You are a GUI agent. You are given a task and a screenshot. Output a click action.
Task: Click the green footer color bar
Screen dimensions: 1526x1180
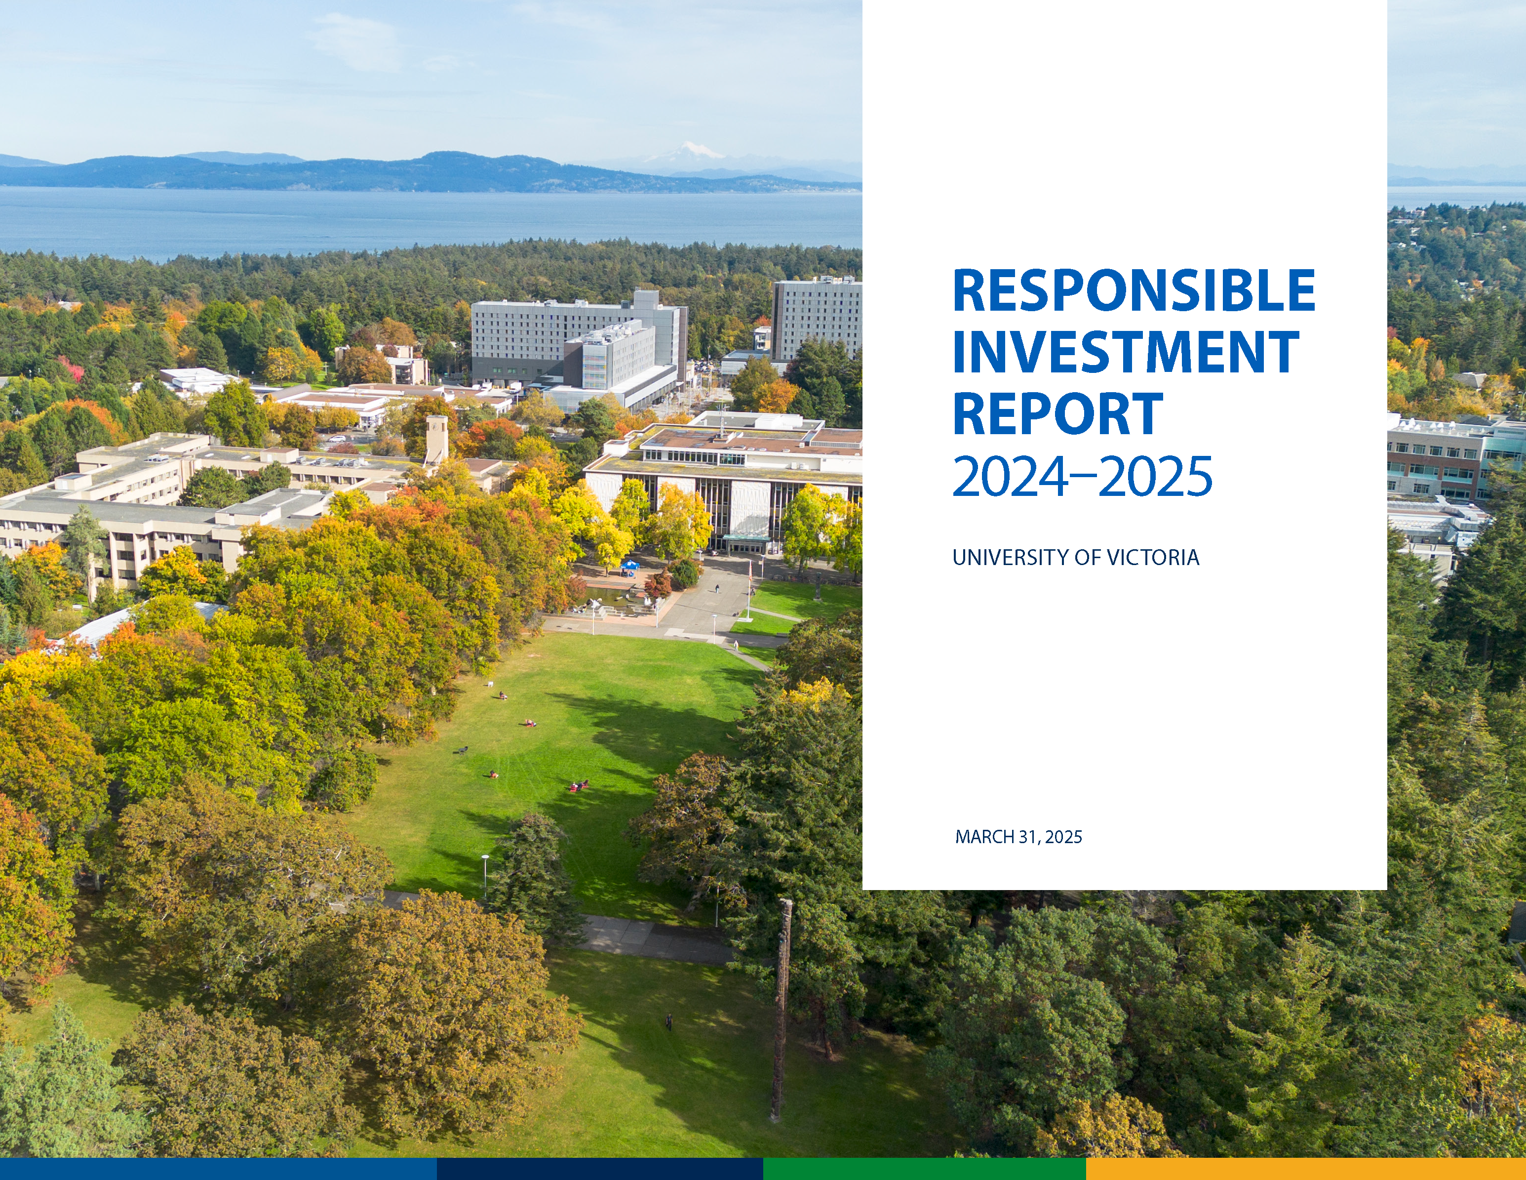pyautogui.click(x=924, y=1169)
